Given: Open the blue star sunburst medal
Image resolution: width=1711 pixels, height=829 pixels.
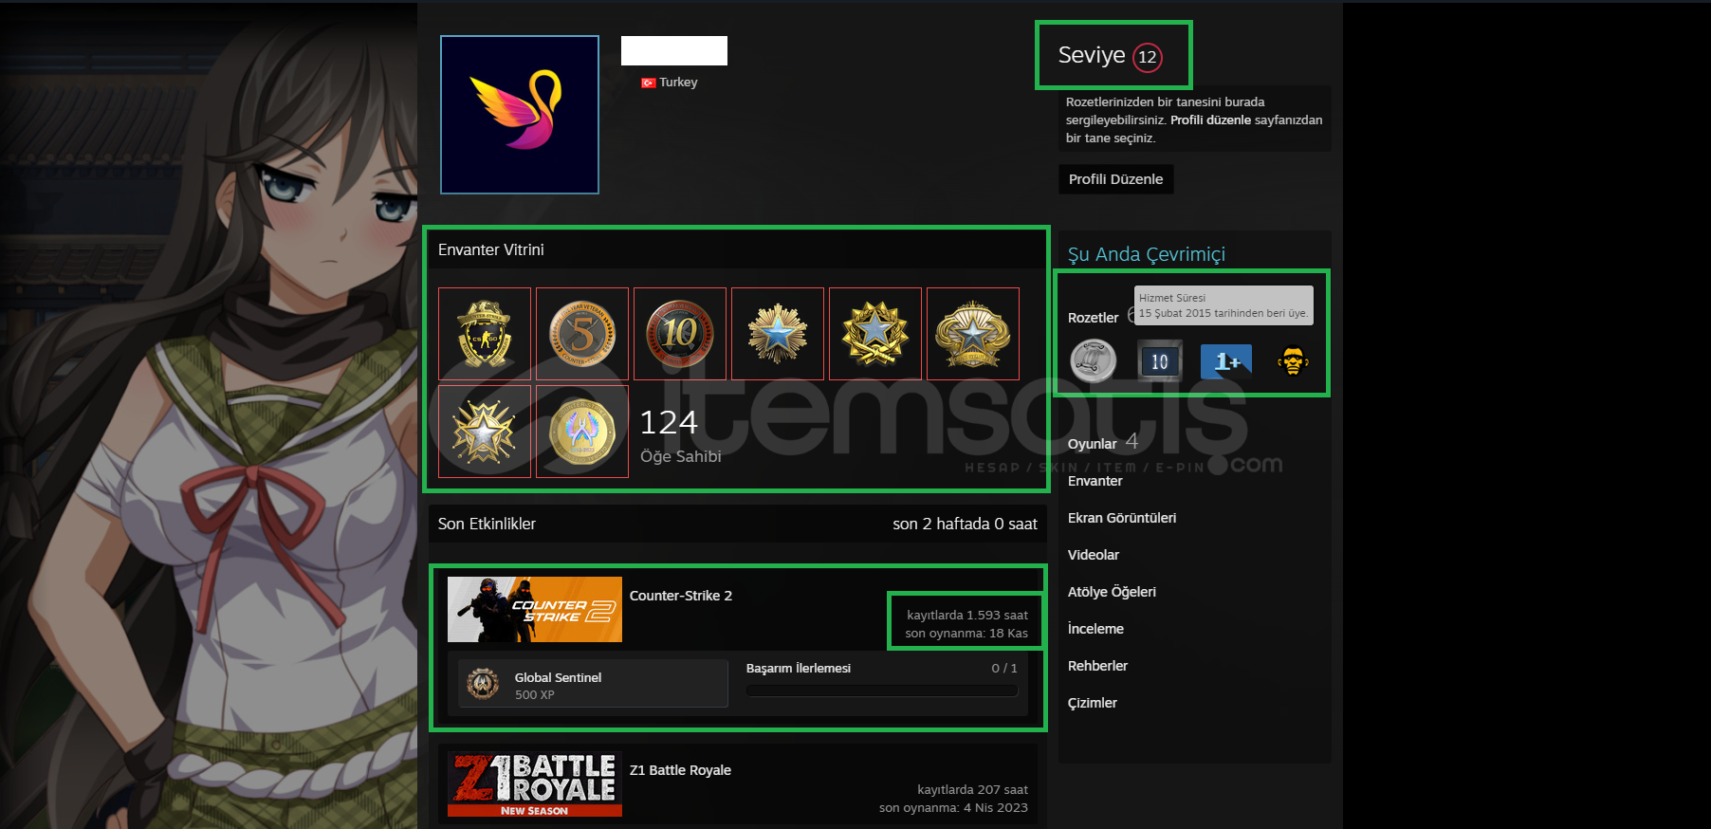Looking at the screenshot, I should click(x=778, y=334).
